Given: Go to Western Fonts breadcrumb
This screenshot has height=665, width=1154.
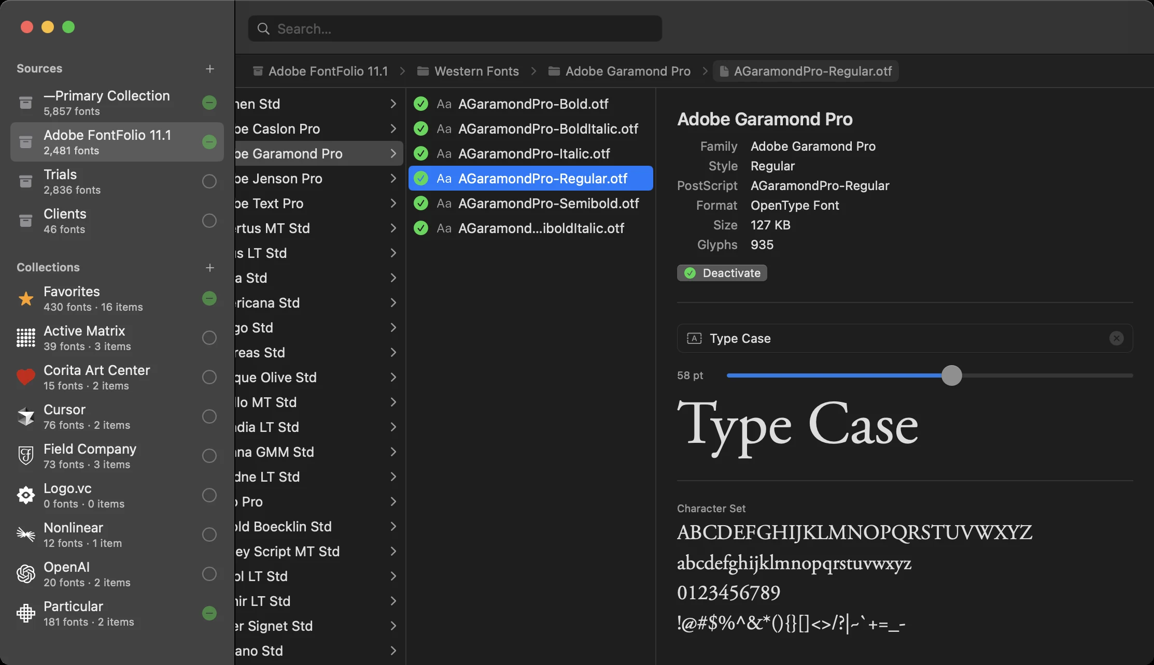Looking at the screenshot, I should point(468,71).
